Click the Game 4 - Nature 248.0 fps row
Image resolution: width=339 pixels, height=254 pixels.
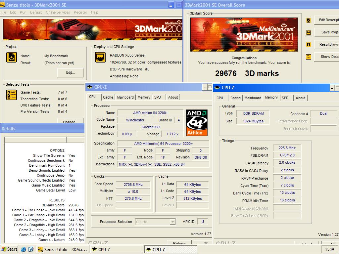(44, 240)
